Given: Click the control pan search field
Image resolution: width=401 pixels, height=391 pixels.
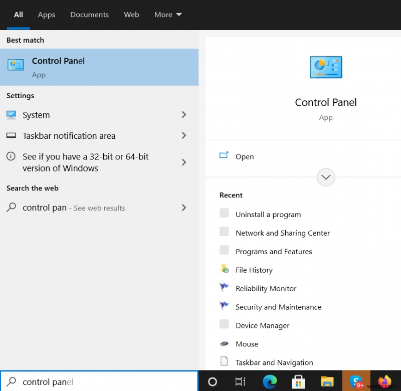Looking at the screenshot, I should pyautogui.click(x=100, y=381).
